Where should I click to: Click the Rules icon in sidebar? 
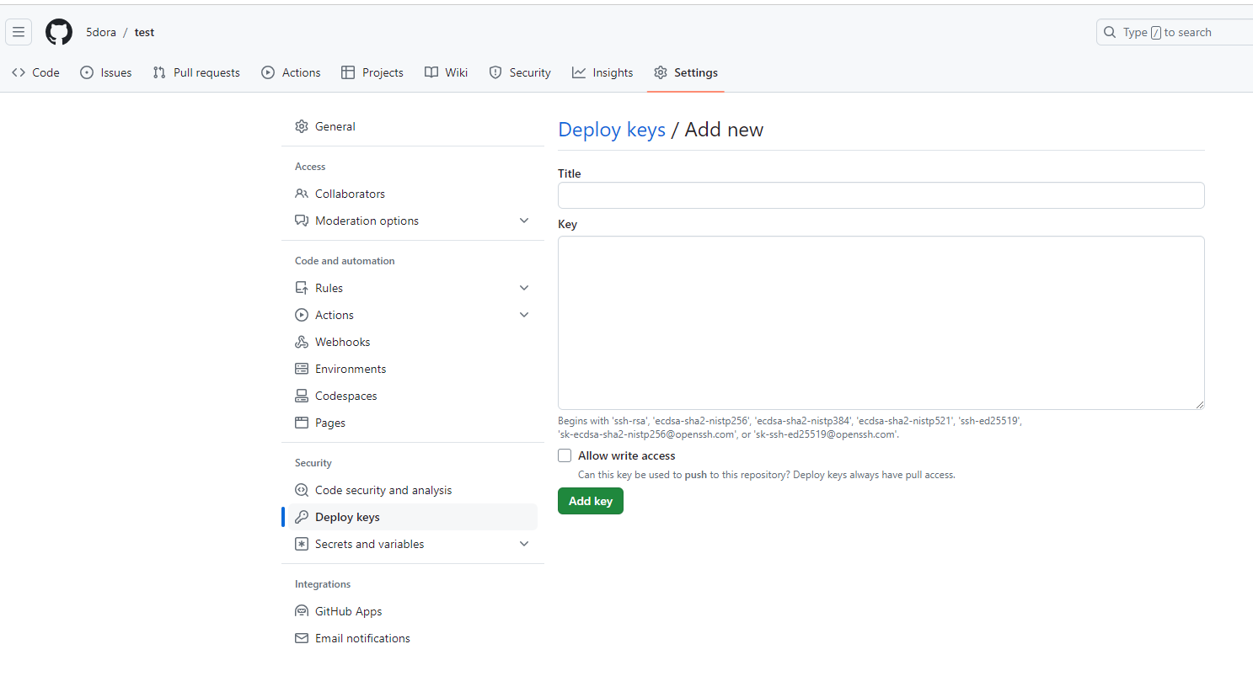pos(302,288)
